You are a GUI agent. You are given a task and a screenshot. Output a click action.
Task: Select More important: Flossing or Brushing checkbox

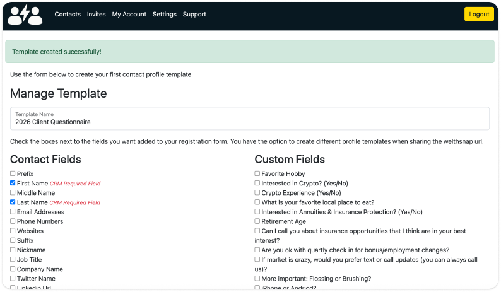(257, 278)
